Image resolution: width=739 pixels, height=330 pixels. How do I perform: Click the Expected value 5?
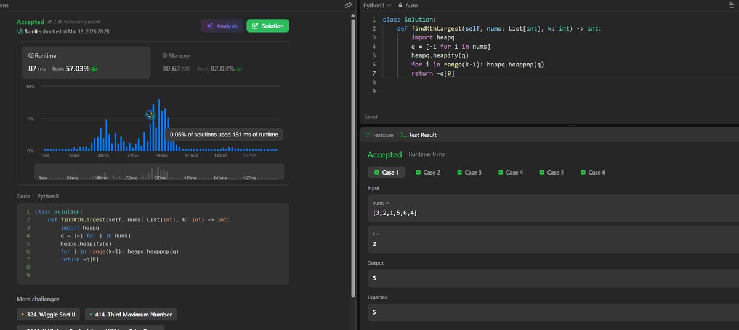coord(374,312)
